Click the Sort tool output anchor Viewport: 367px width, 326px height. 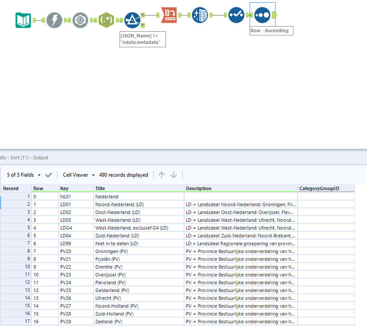(x=274, y=15)
